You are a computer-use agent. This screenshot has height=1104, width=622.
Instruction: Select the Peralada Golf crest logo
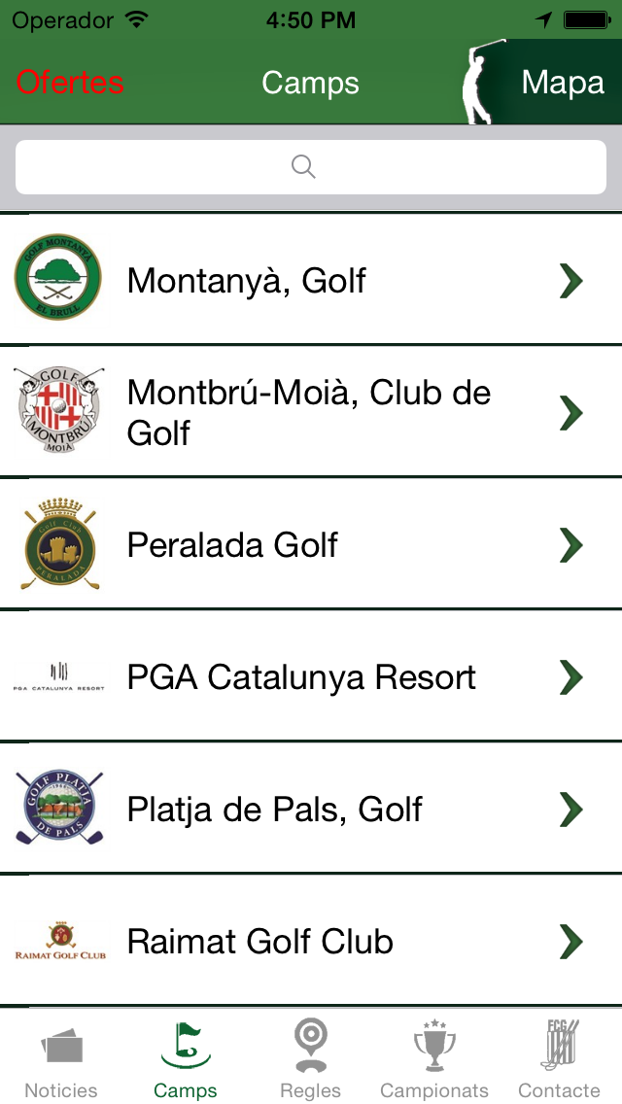tap(58, 545)
